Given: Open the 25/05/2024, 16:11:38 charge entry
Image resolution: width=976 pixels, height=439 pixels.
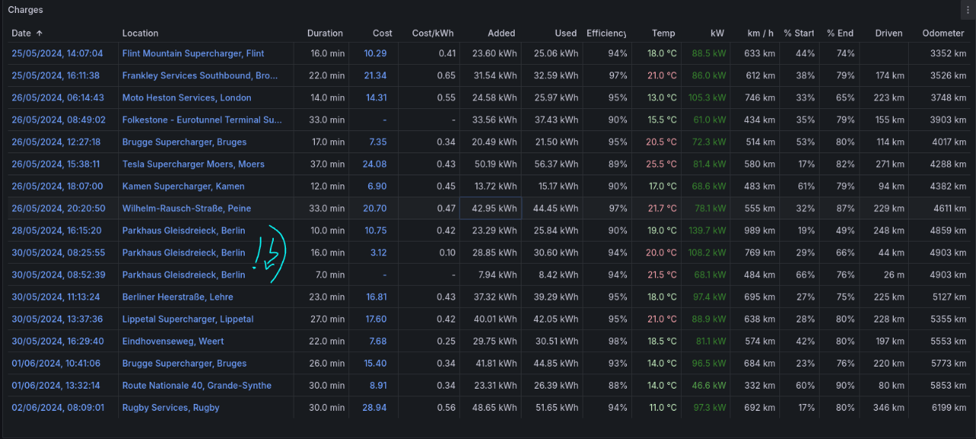Looking at the screenshot, I should (x=56, y=75).
